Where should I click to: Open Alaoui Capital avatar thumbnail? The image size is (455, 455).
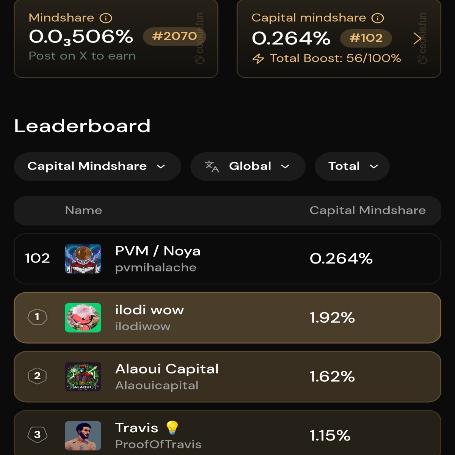83,377
